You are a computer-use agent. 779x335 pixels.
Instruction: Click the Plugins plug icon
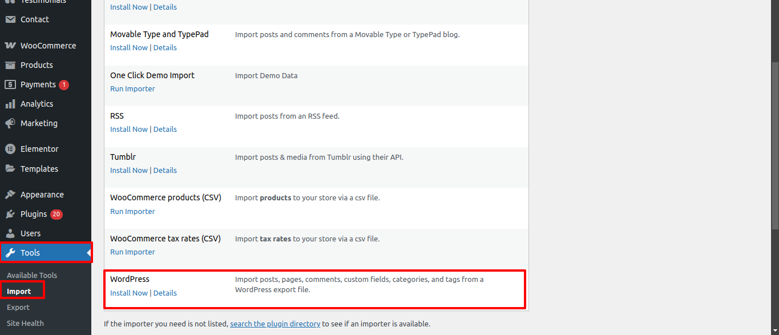10,214
